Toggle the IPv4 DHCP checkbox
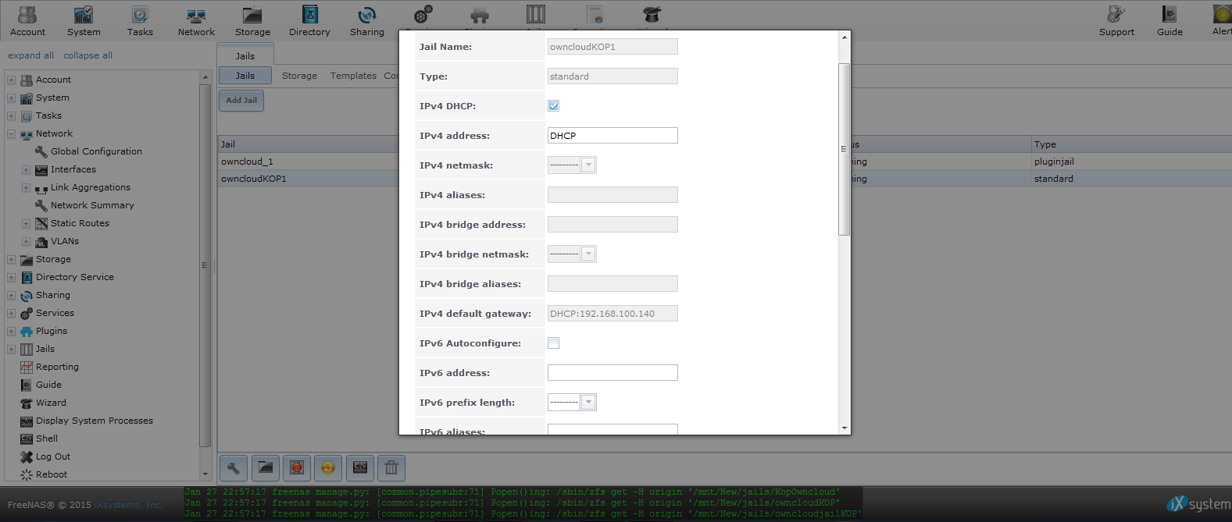This screenshot has width=1232, height=522. [553, 106]
